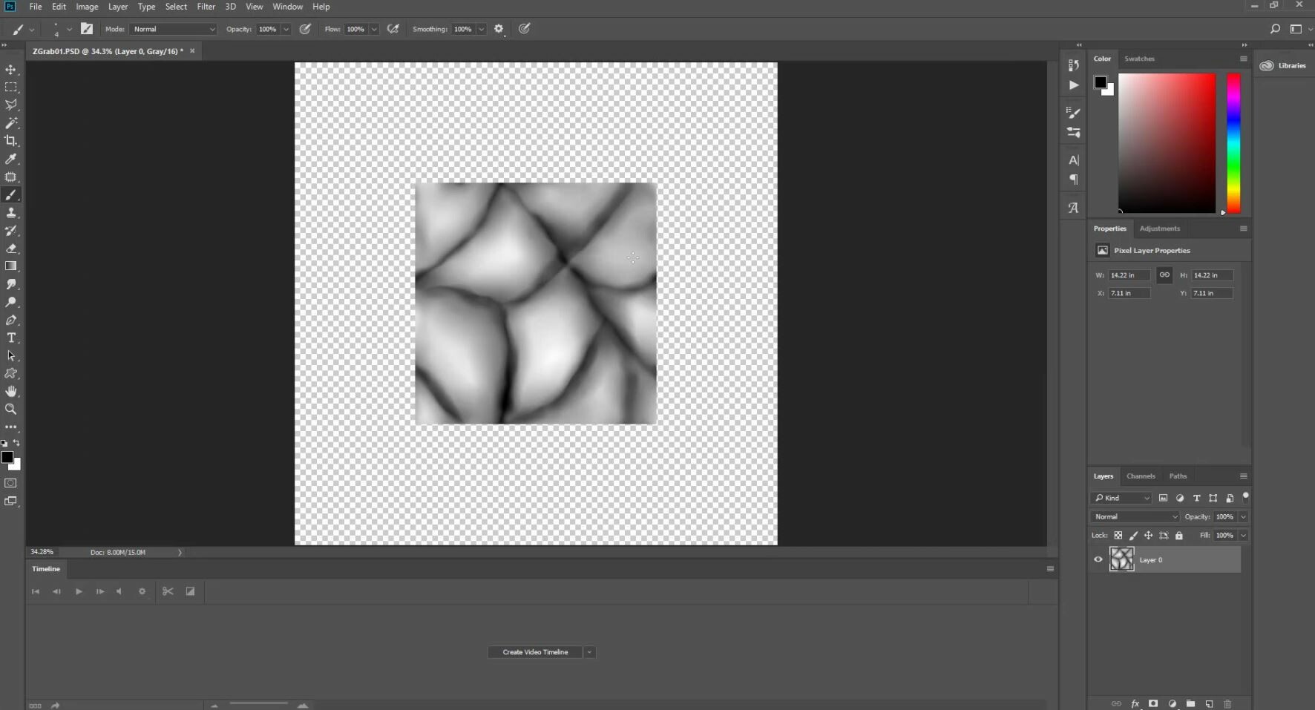Switch to the Swatches tab
This screenshot has width=1315, height=710.
(x=1139, y=59)
